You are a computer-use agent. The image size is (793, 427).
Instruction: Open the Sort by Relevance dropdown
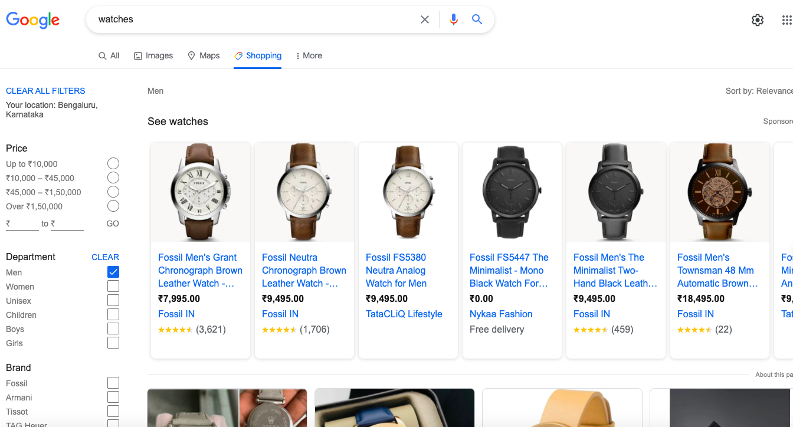tap(759, 91)
